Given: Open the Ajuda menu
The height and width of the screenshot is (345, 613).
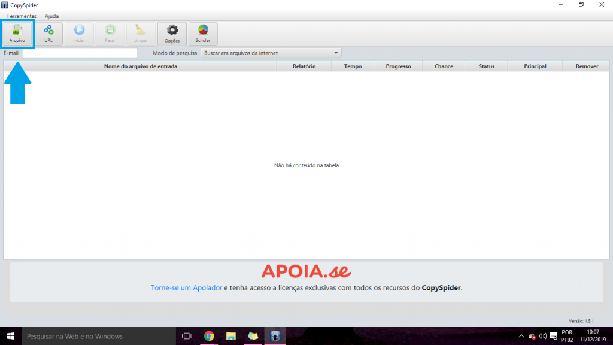Looking at the screenshot, I should pyautogui.click(x=51, y=16).
